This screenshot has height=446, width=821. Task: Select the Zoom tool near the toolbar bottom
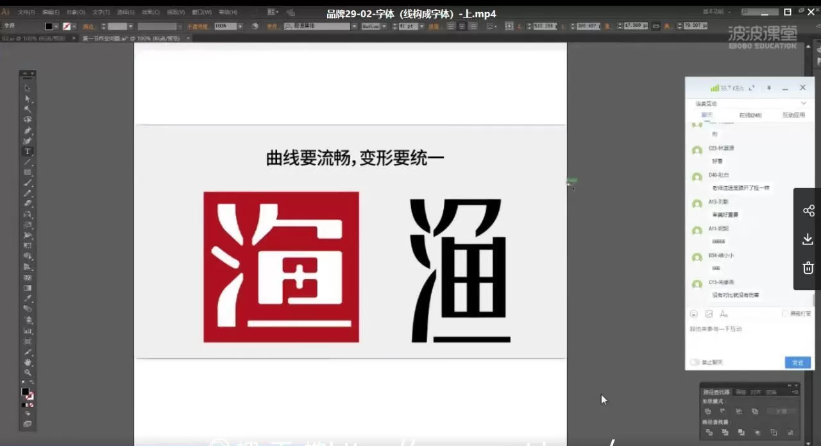point(27,371)
